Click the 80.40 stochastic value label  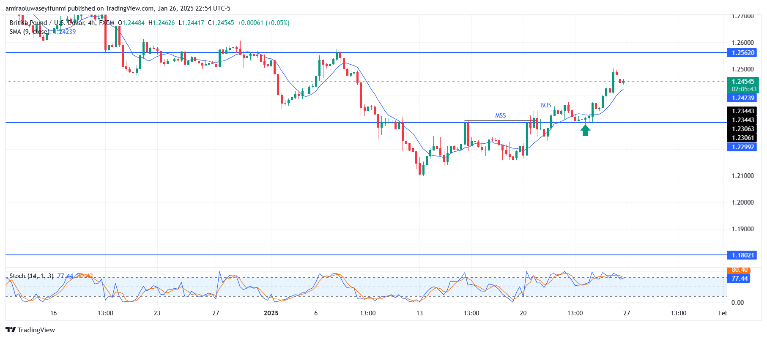[738, 270]
